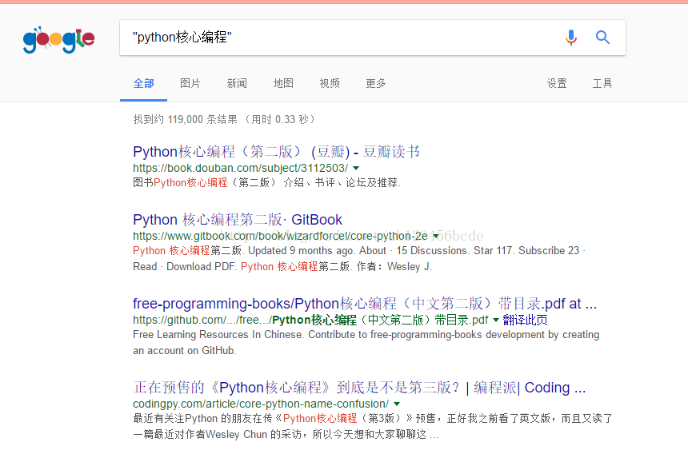Screen dimensions: 688x454
Task: Open the 视频 tab
Action: 330,83
